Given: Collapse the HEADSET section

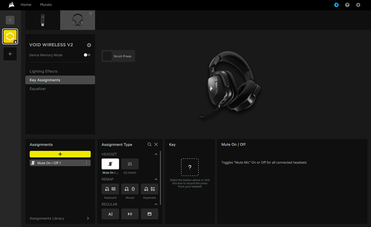Looking at the screenshot, I should [156, 154].
